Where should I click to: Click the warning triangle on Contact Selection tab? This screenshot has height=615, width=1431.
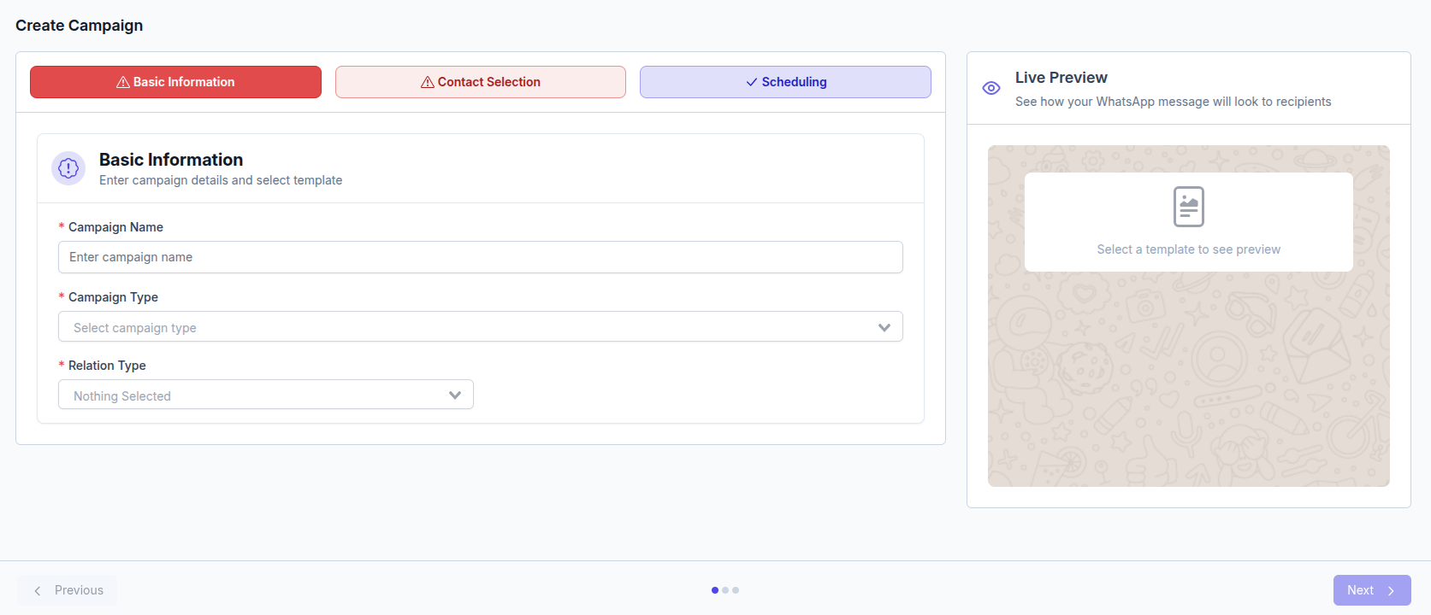(428, 82)
